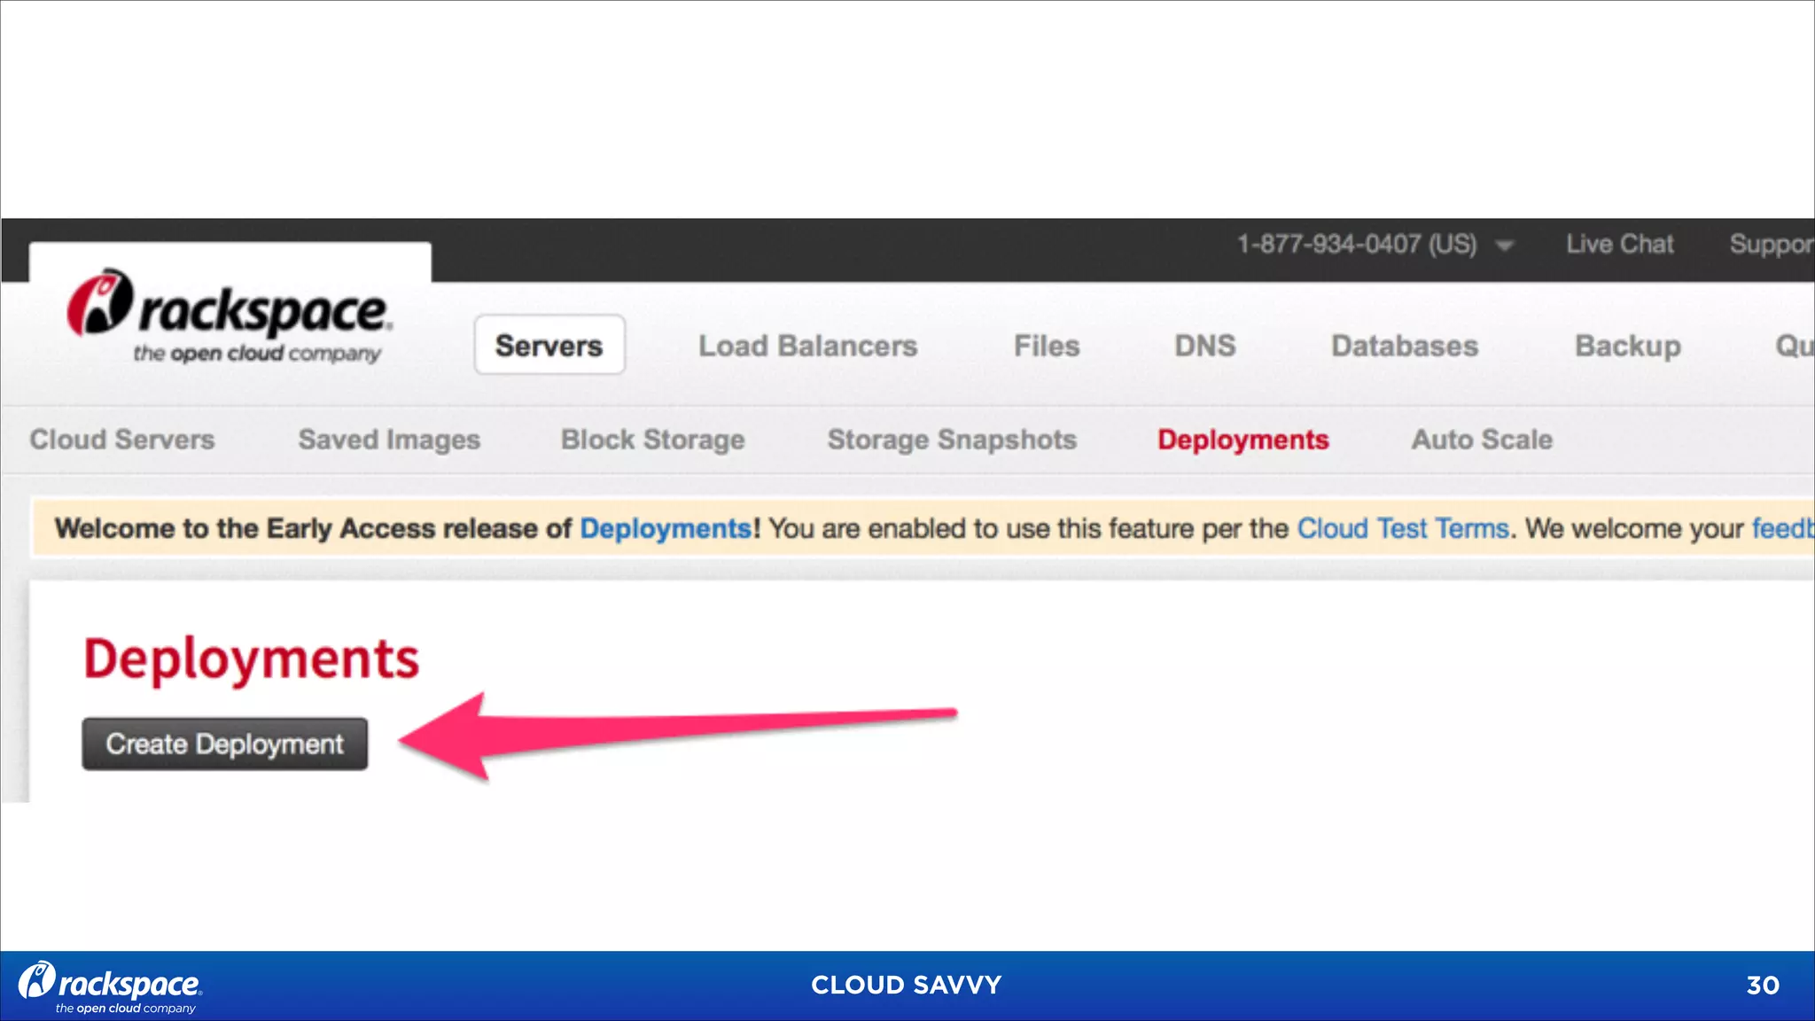Select the Deployments sub-navigation item

click(1242, 440)
